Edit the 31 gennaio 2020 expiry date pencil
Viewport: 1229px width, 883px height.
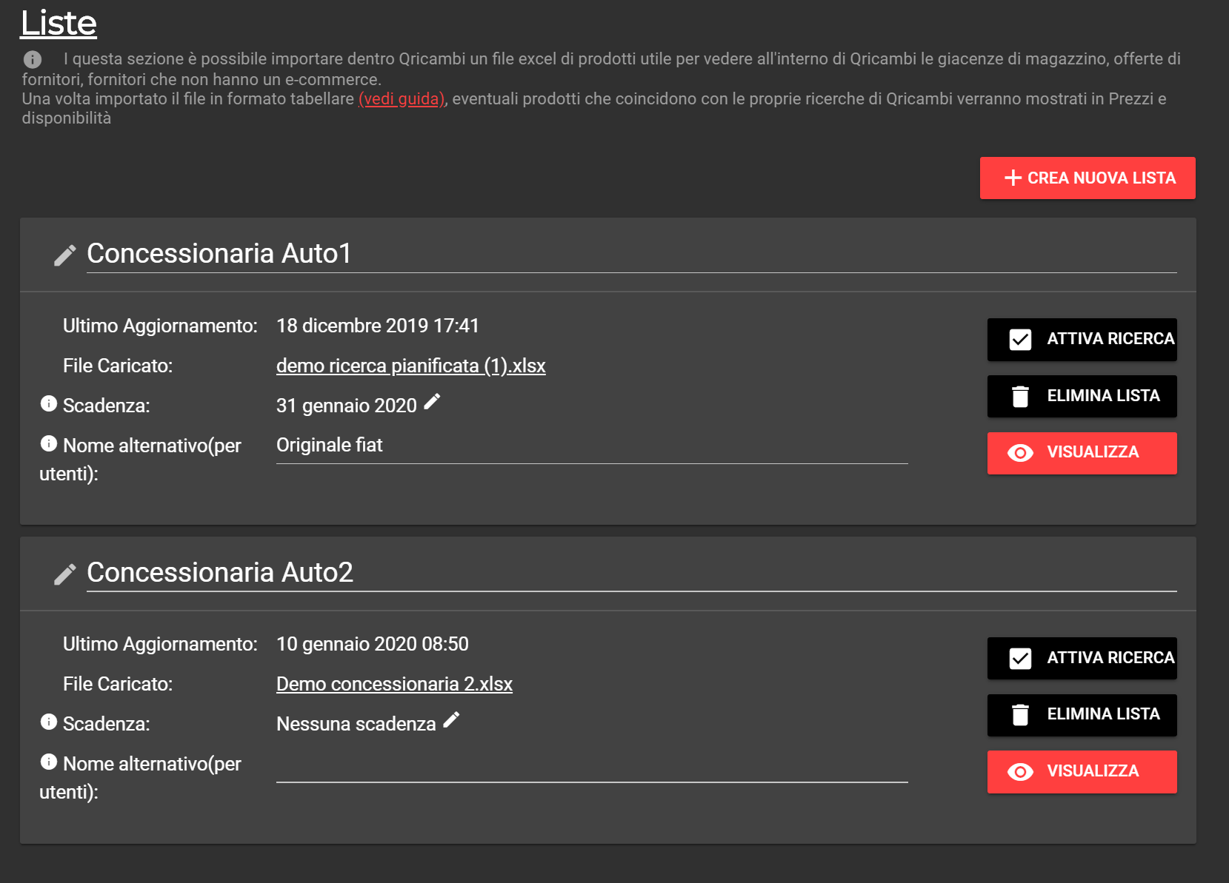(x=432, y=402)
